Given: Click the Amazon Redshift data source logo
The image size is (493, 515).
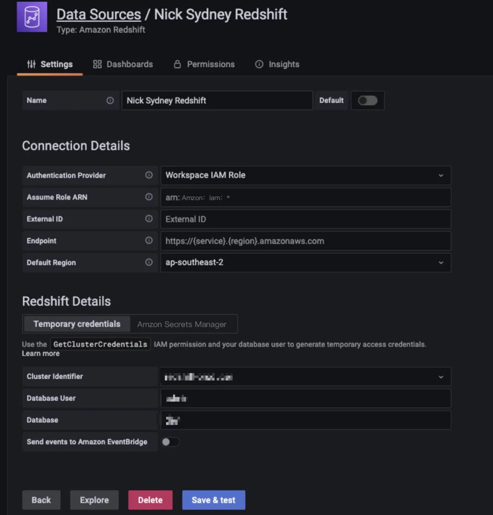Looking at the screenshot, I should (x=32, y=17).
